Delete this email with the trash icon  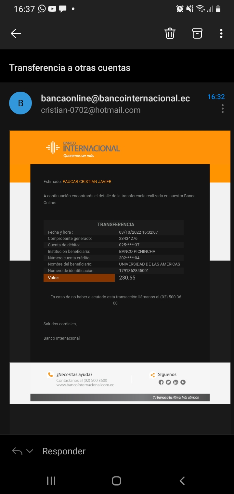[x=170, y=33]
